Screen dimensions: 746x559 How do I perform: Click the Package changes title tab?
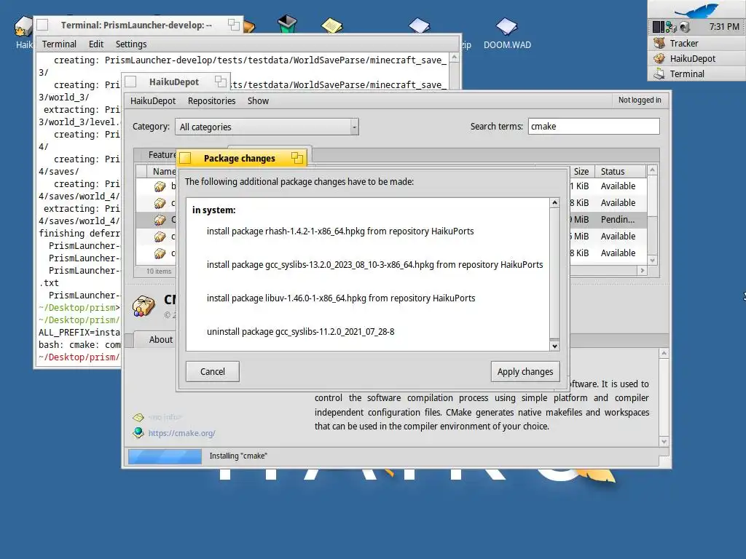click(x=239, y=158)
